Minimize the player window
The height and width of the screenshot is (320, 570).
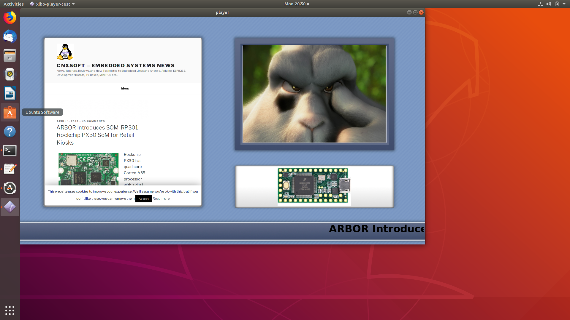(x=409, y=12)
